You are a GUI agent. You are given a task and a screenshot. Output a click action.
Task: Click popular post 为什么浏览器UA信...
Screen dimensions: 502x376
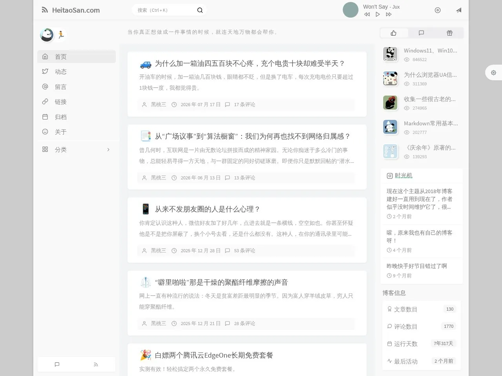pos(430,75)
